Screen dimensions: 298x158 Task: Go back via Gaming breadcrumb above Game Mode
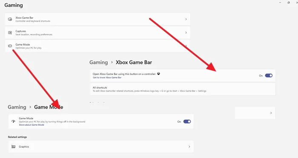pyautogui.click(x=17, y=107)
